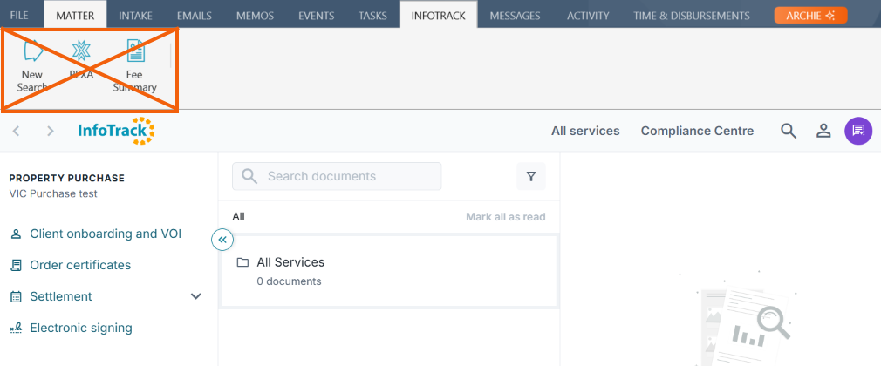The height and width of the screenshot is (366, 881).
Task: Select the MEMOS tab
Action: (255, 16)
